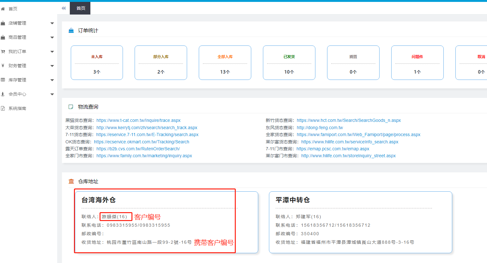Click the 商品管理 bag icon

3,37
